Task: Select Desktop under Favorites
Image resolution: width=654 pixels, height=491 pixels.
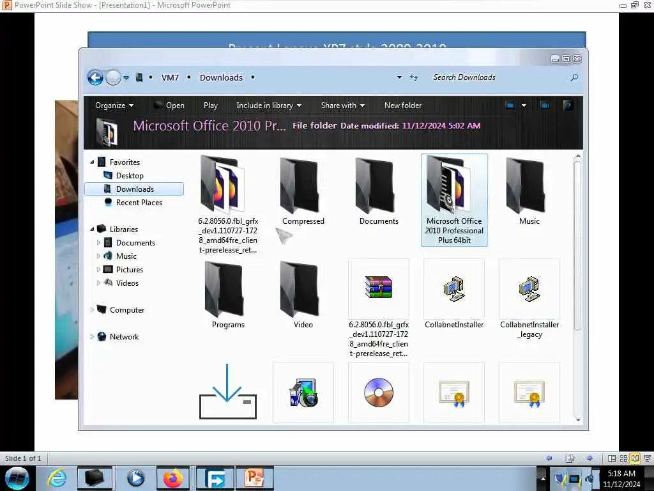Action: [x=130, y=176]
